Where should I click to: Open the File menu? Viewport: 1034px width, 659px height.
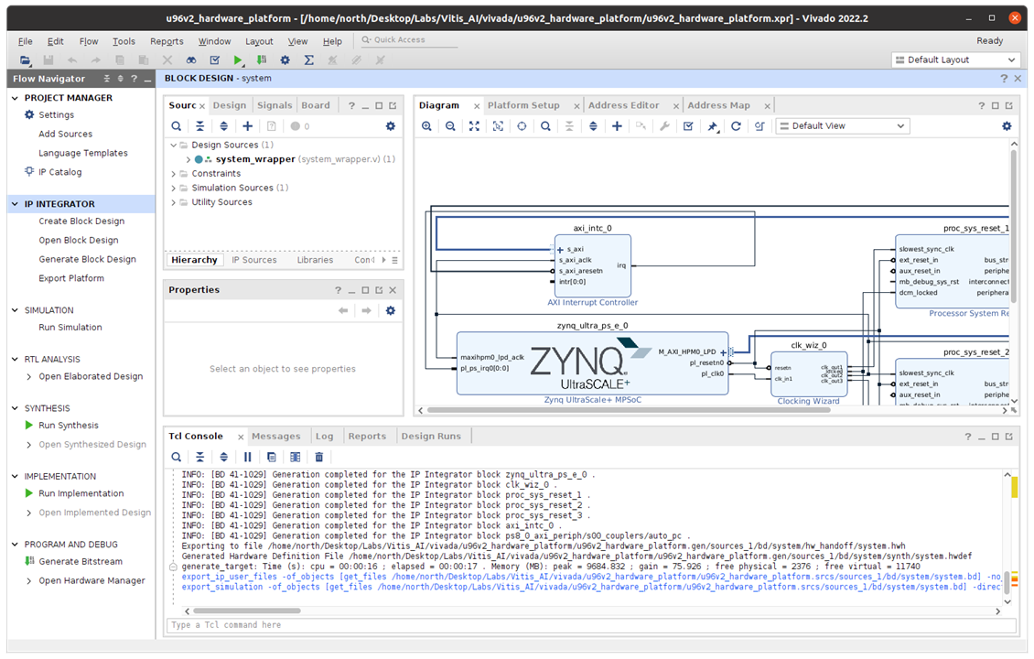[x=25, y=41]
